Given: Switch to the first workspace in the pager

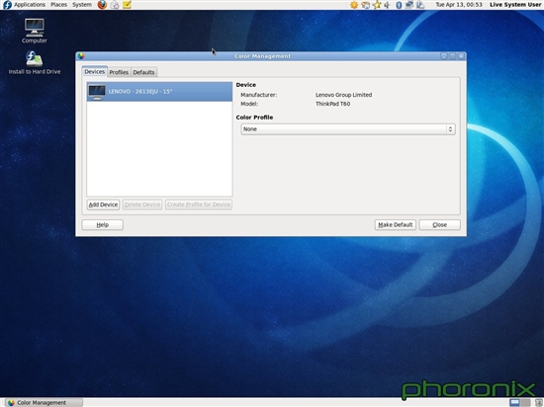Looking at the screenshot, I should [514, 402].
